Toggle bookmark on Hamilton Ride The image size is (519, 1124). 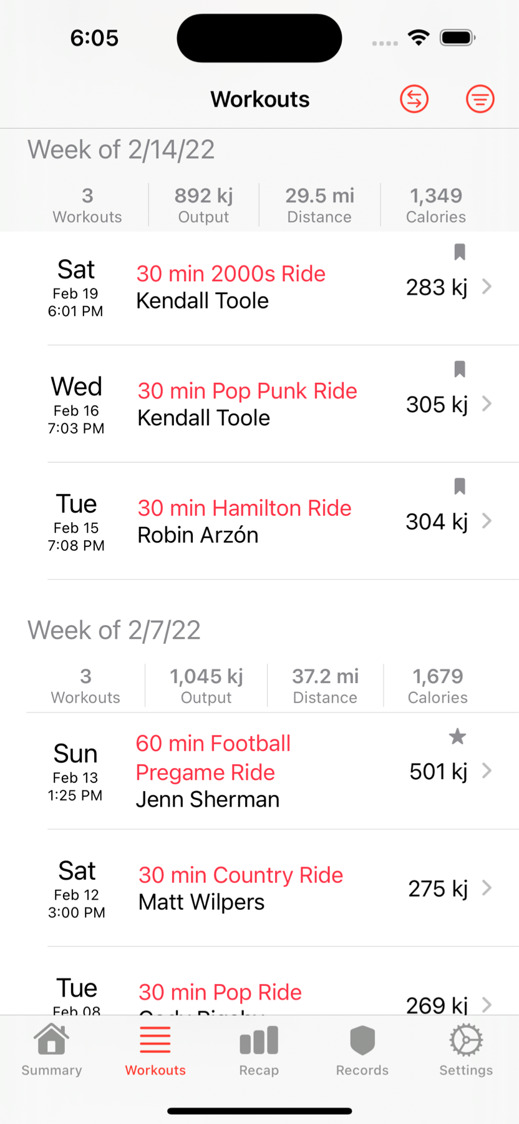(460, 486)
